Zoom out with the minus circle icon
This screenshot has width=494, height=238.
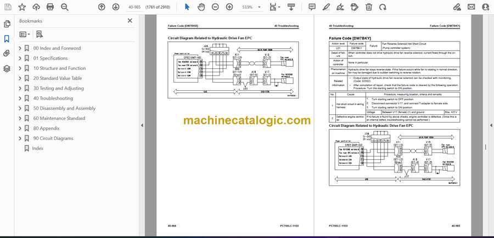coord(215,7)
